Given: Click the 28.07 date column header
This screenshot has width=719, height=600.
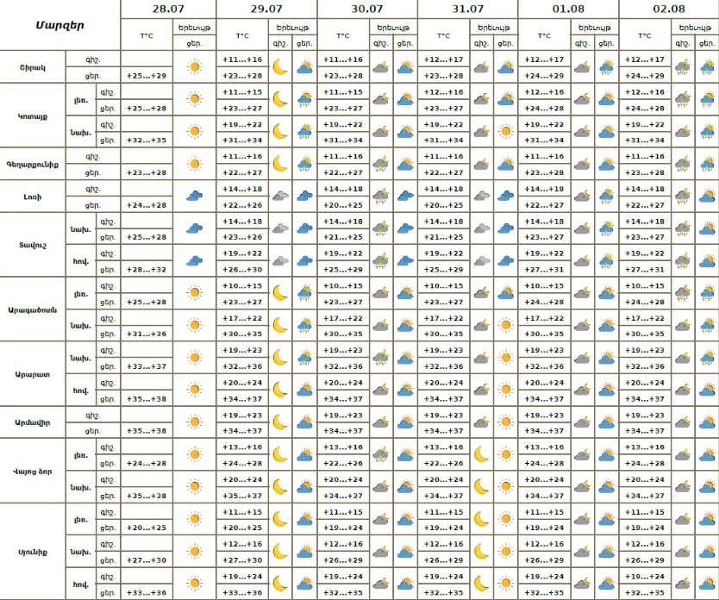Looking at the screenshot, I should [x=168, y=9].
